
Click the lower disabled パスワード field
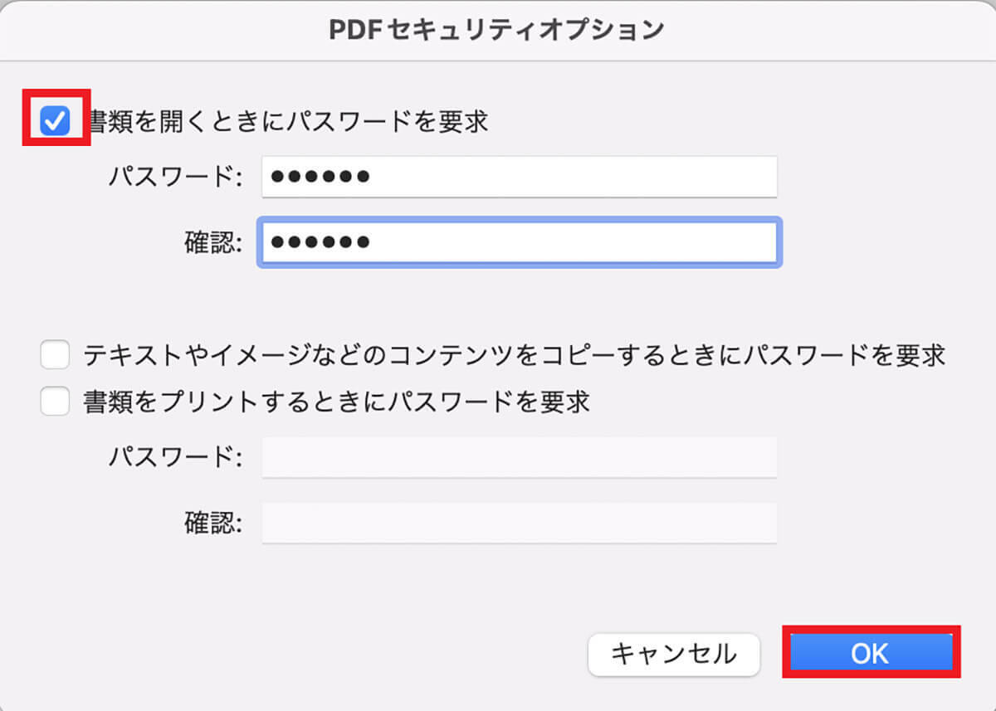tap(519, 457)
